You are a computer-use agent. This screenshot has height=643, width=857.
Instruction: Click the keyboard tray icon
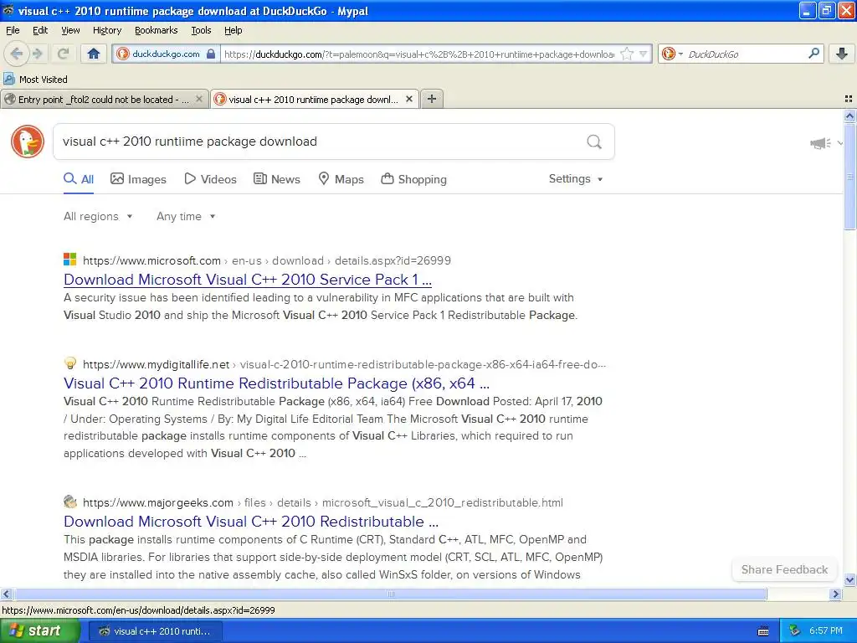pyautogui.click(x=763, y=631)
